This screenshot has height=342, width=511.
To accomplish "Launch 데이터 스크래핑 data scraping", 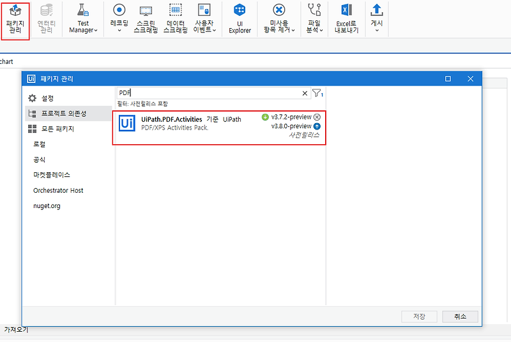I will point(175,20).
